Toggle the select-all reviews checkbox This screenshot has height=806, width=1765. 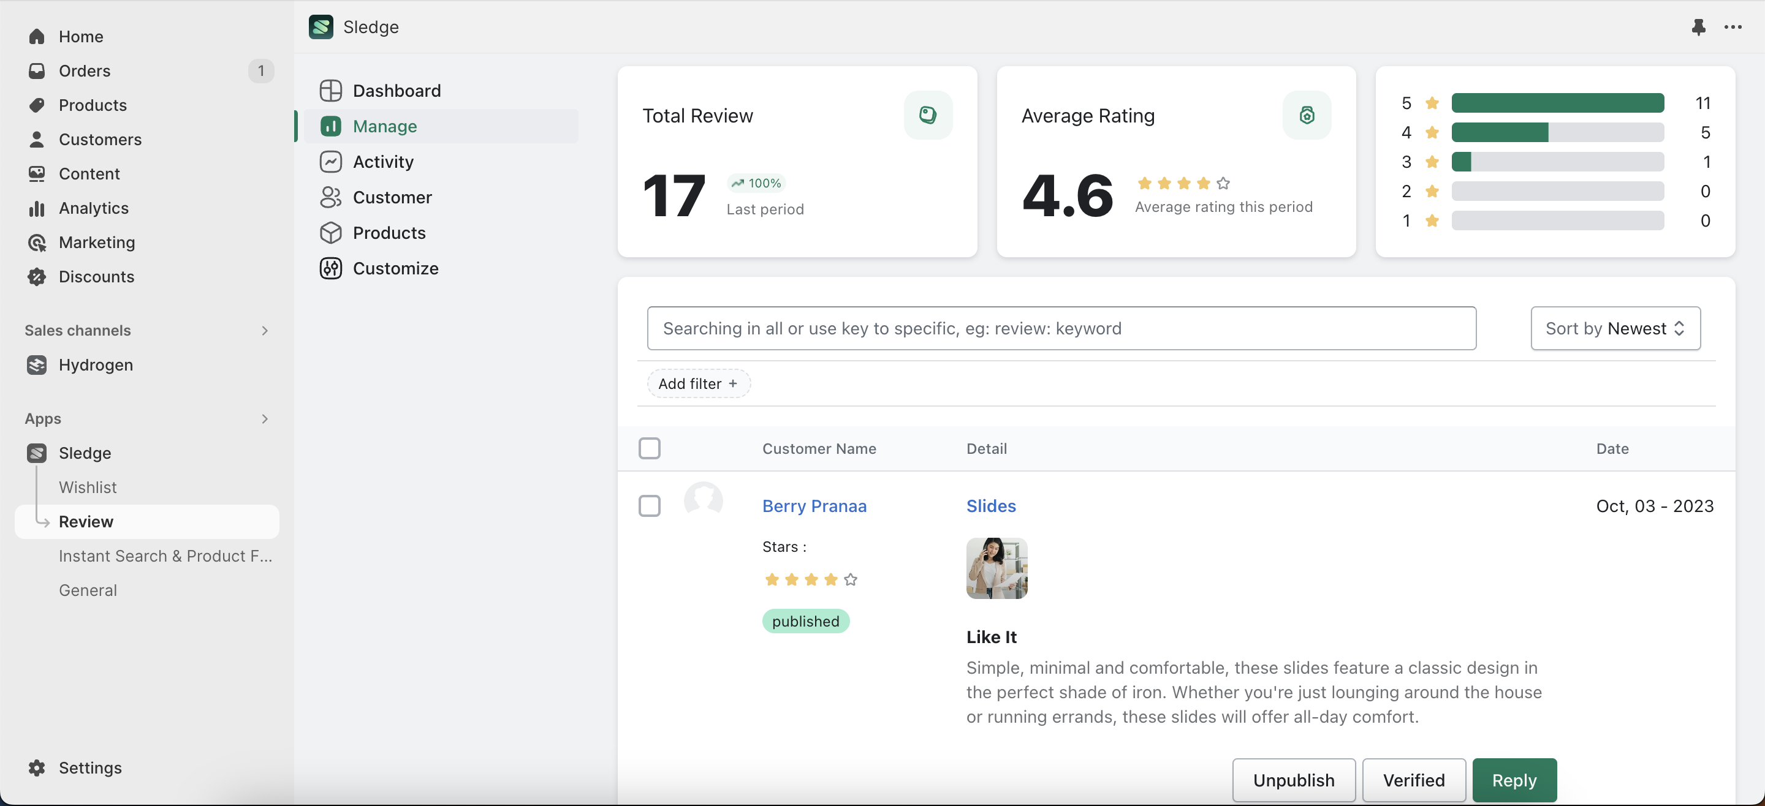[651, 447]
